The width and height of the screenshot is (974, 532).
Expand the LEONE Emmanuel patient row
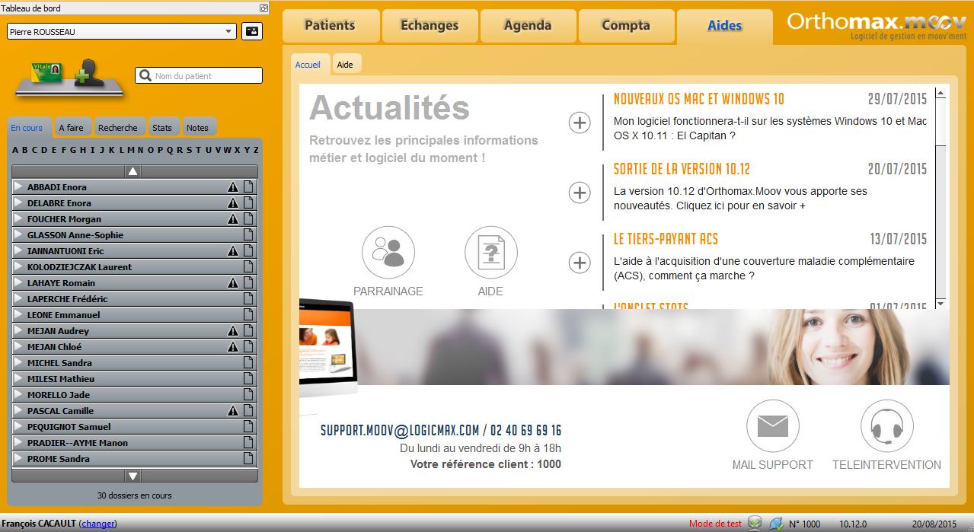[18, 315]
